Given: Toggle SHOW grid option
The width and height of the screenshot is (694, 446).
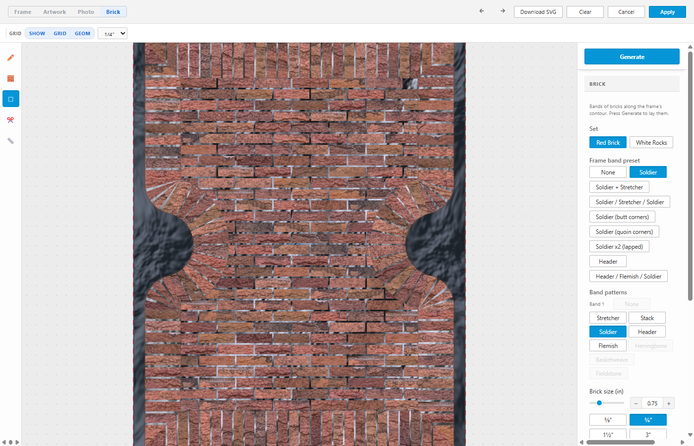Looking at the screenshot, I should pos(37,34).
